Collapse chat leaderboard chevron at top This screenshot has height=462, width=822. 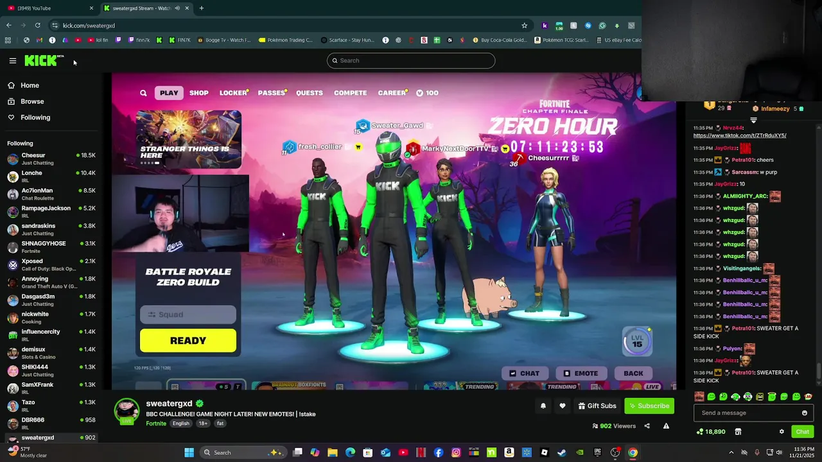(x=754, y=120)
